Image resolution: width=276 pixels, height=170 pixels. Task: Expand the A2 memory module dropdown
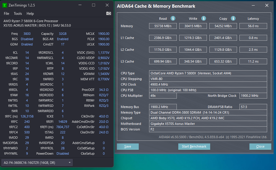pyautogui.click(x=37, y=163)
